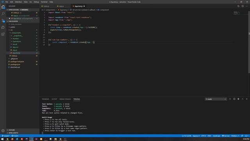Switch to the index.js editor tab
The height and width of the screenshot is (141, 250).
[47, 6]
